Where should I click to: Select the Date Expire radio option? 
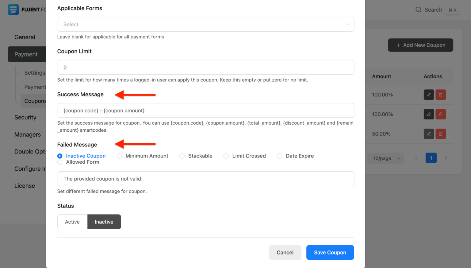[279, 156]
